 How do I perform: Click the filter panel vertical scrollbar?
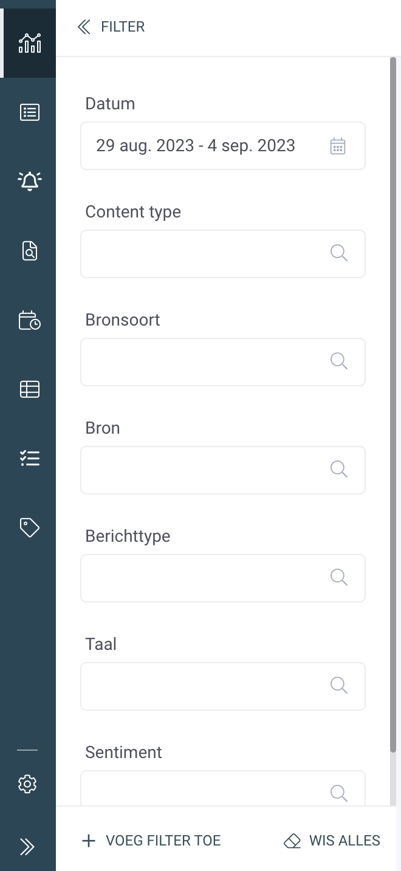(393, 405)
